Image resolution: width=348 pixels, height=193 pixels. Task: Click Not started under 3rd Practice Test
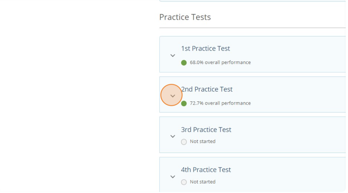pos(203,141)
